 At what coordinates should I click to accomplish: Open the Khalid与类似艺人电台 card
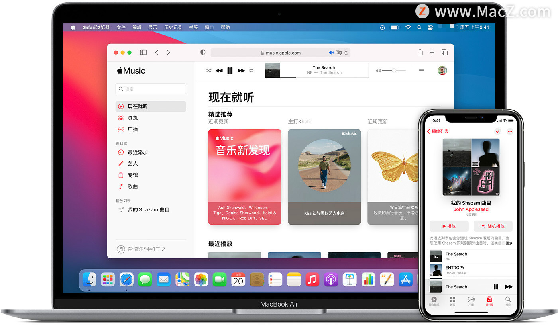click(x=324, y=177)
